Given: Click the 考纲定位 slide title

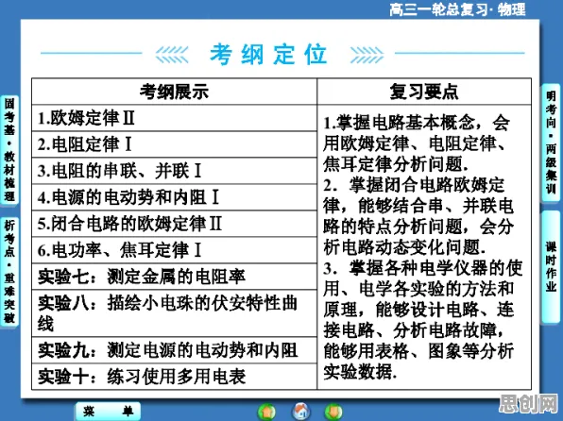Looking at the screenshot, I should pos(268,55).
